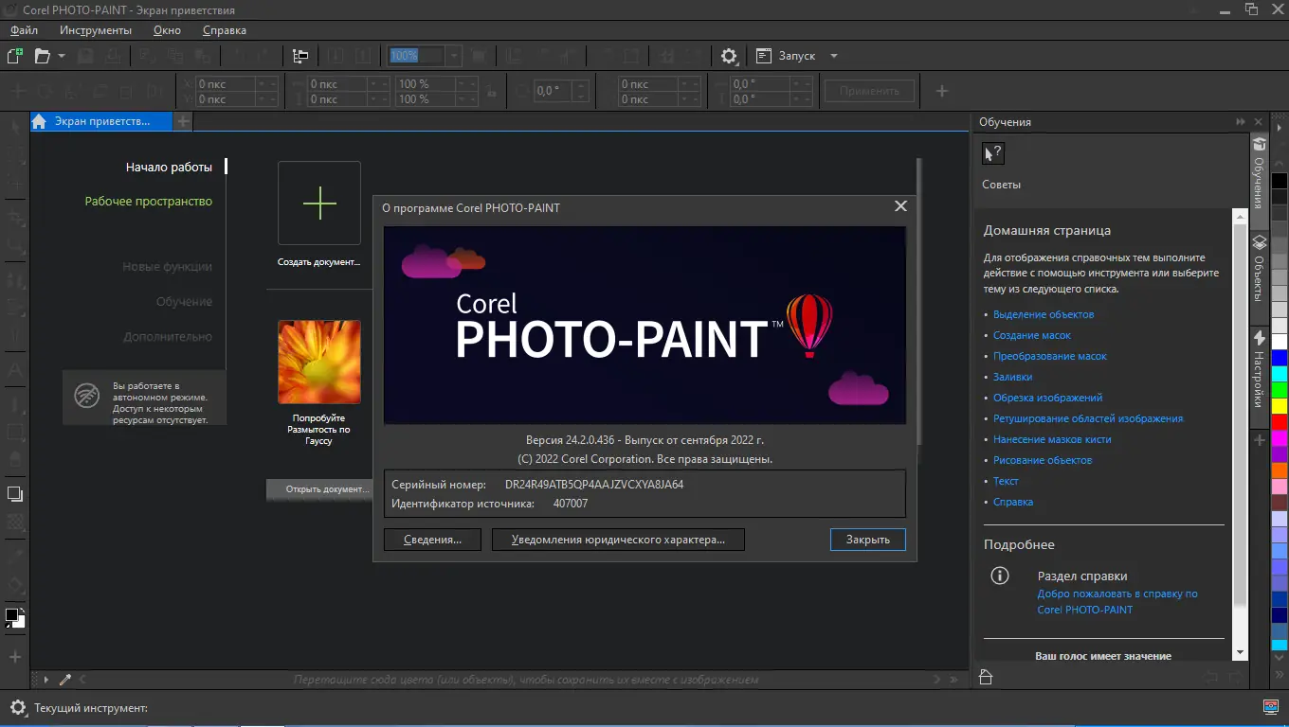
Task: Open the Файл menu
Action: click(24, 30)
